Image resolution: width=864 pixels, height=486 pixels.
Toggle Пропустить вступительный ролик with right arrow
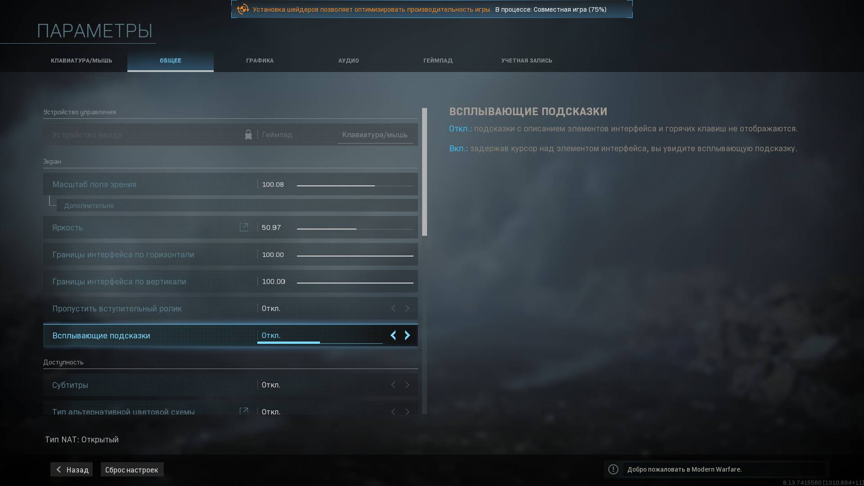[407, 308]
